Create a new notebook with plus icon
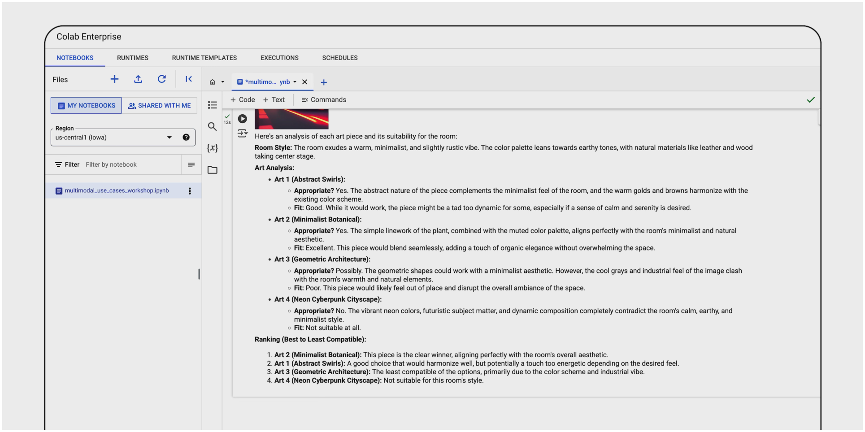The image size is (865, 432). pos(114,79)
